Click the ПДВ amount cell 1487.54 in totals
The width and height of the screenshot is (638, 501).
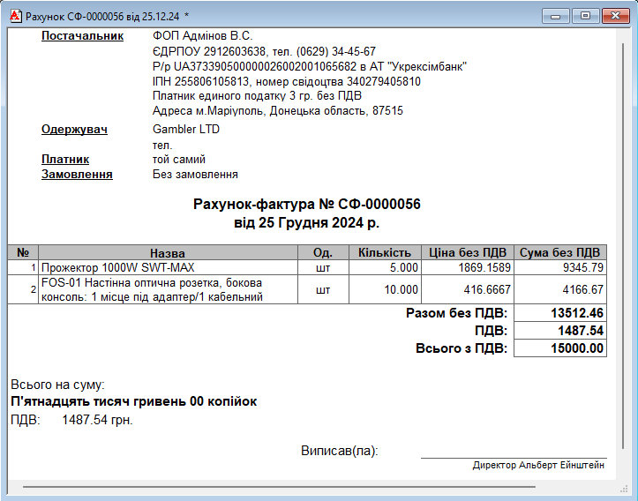[x=560, y=331]
